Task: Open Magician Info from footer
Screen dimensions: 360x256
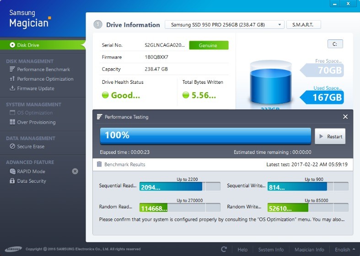Action: point(309,250)
